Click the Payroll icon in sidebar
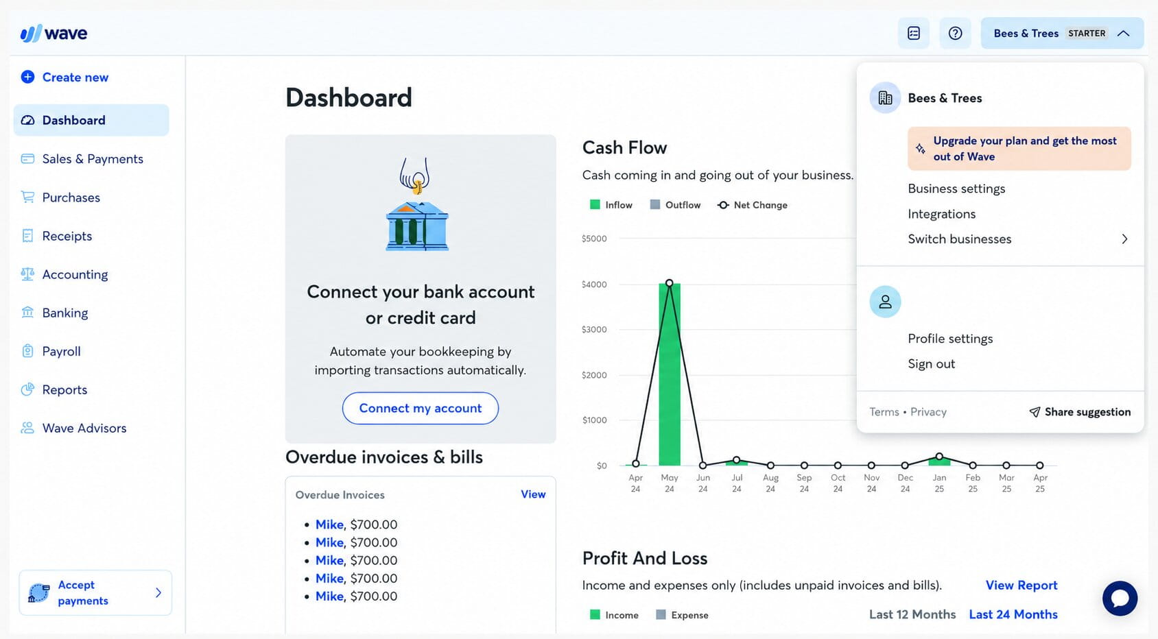The height and width of the screenshot is (639, 1158). click(x=27, y=351)
